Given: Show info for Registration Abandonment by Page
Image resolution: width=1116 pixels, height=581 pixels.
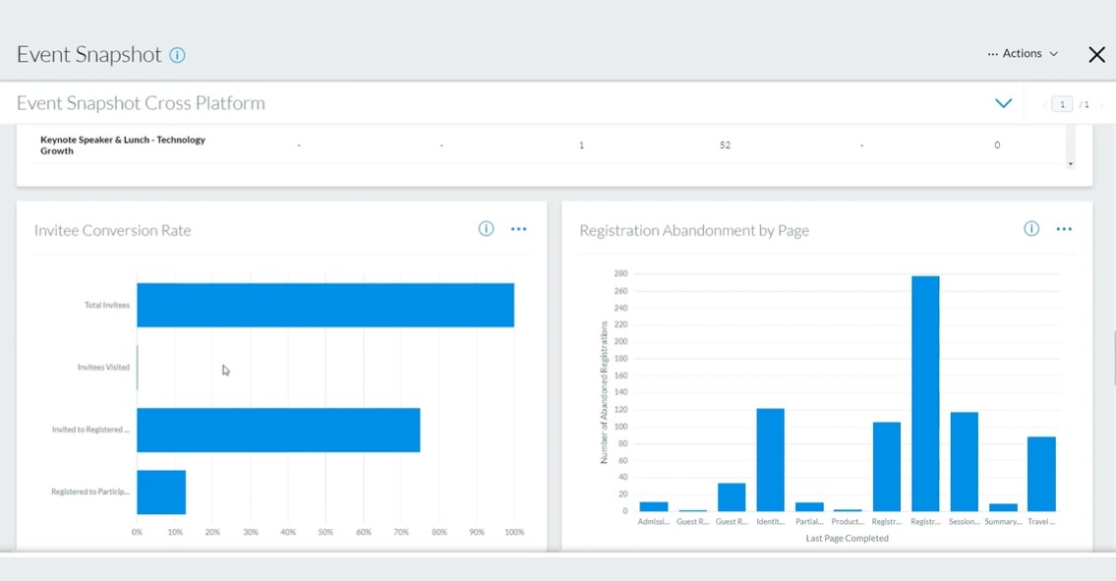Looking at the screenshot, I should [1030, 229].
